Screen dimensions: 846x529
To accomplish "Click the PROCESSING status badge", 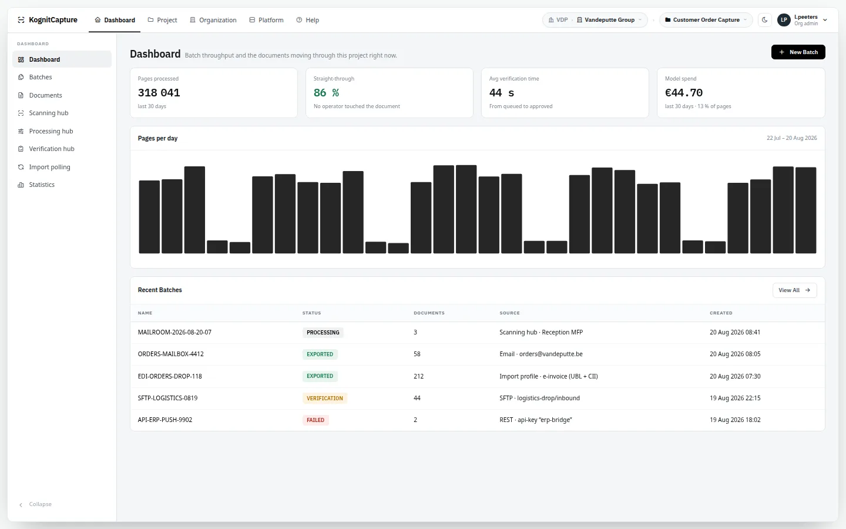I will [x=323, y=333].
